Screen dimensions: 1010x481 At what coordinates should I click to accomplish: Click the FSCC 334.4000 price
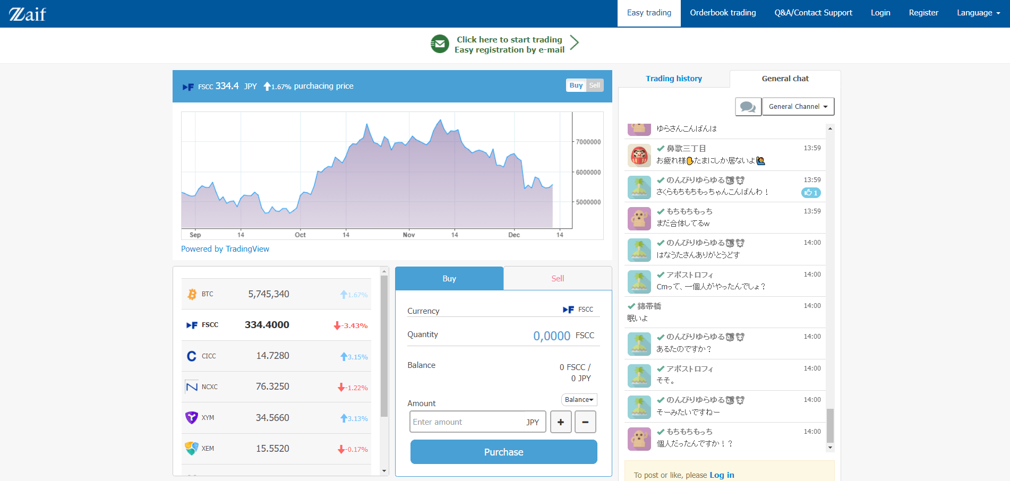pyautogui.click(x=267, y=325)
